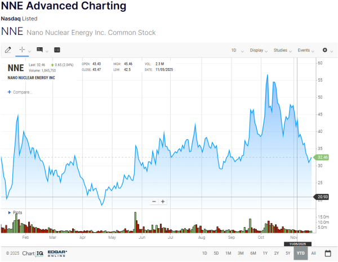
Task: Open the Studies dropdown menu
Action: (x=282, y=50)
